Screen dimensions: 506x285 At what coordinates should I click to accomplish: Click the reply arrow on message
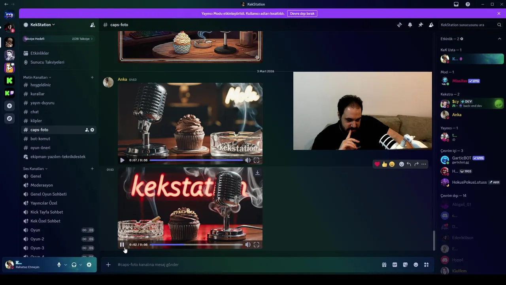[x=409, y=164]
